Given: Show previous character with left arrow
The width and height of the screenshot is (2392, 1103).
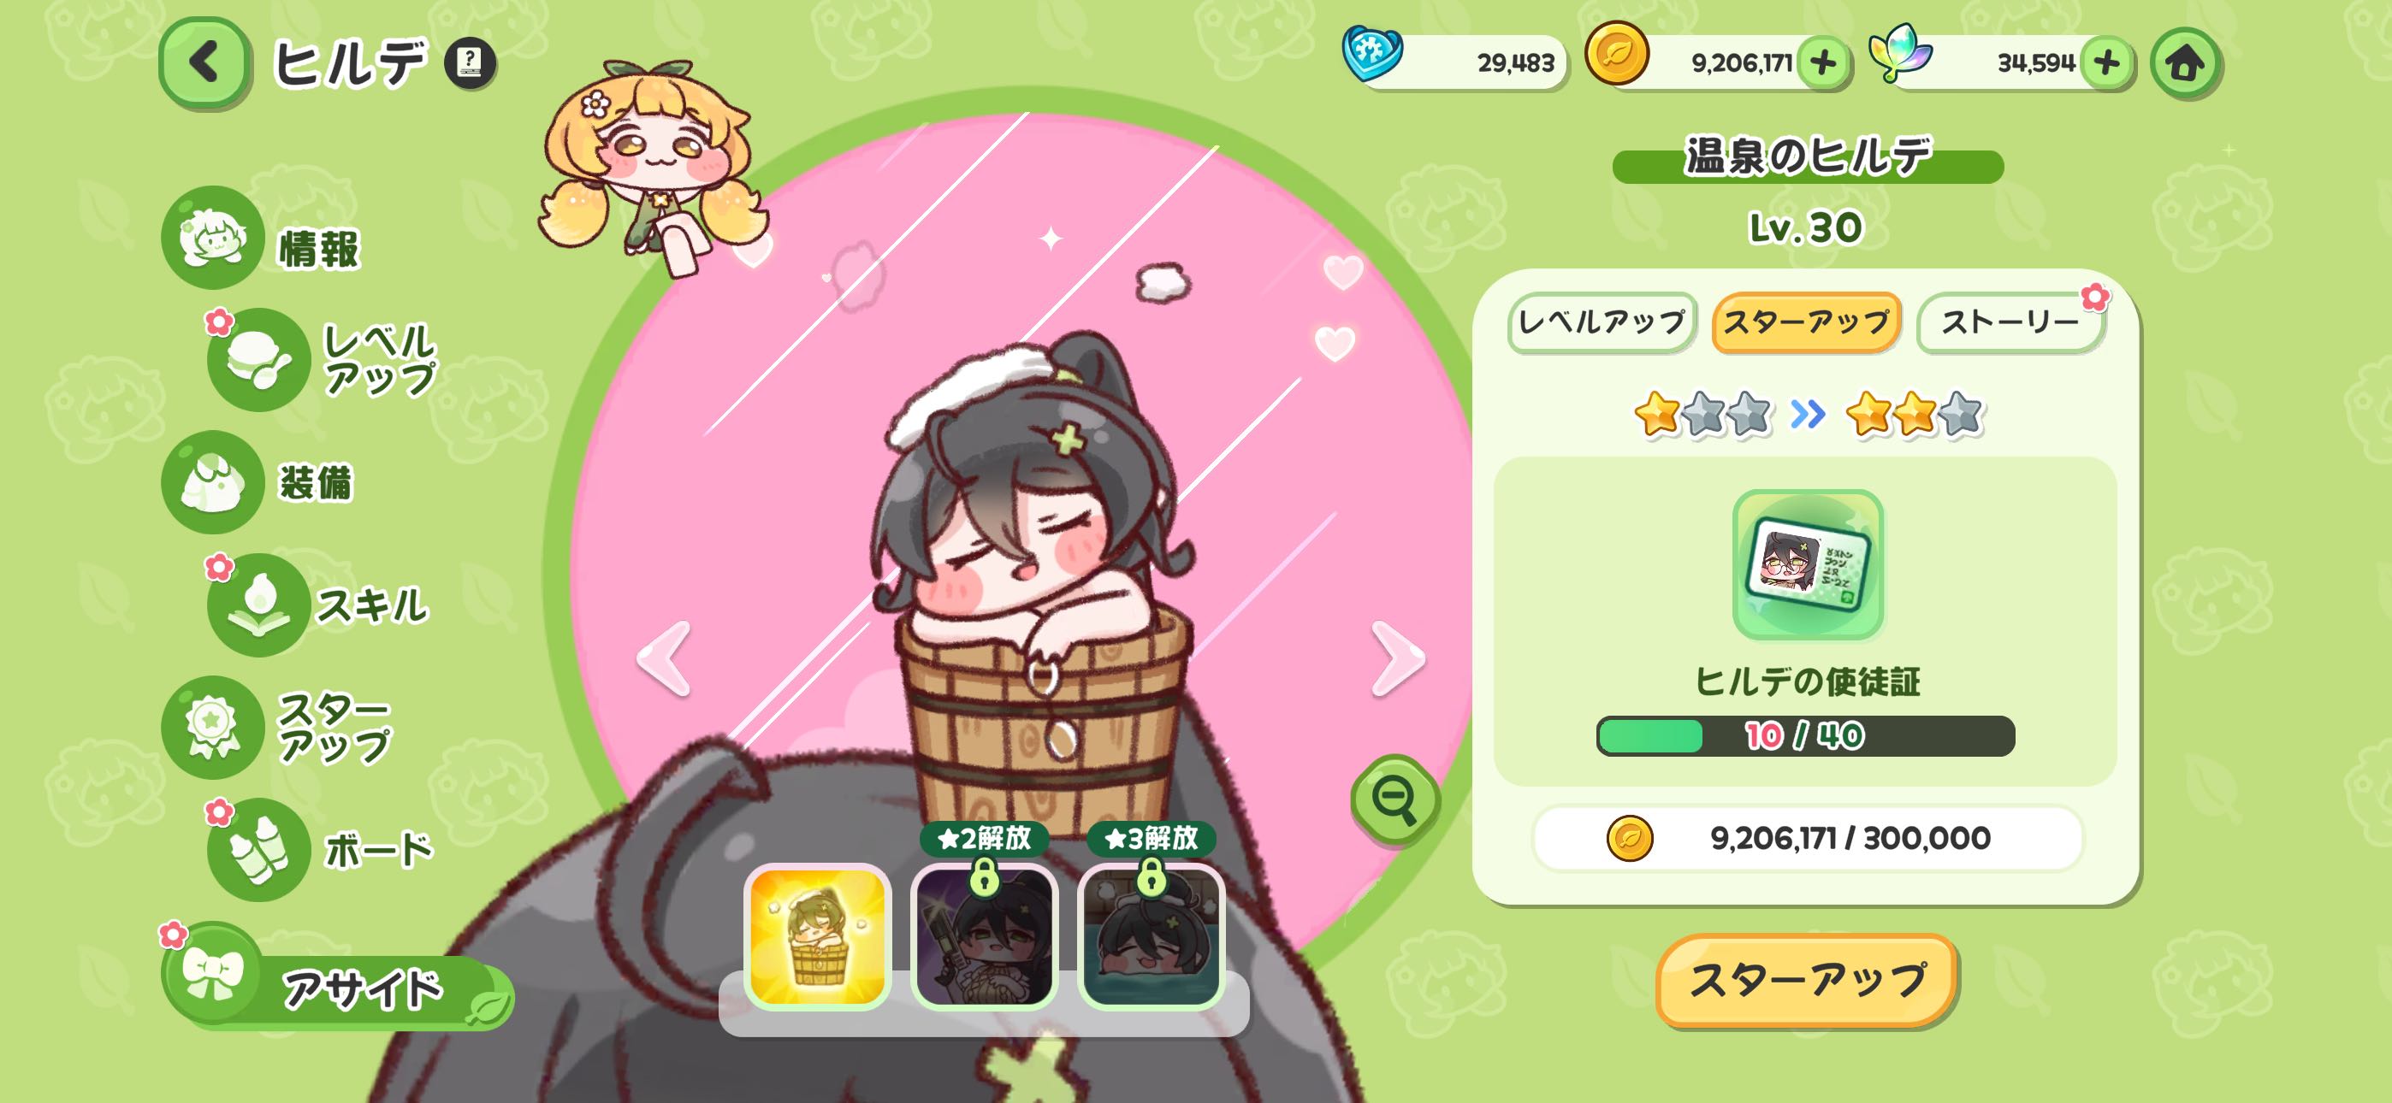Looking at the screenshot, I should 665,658.
